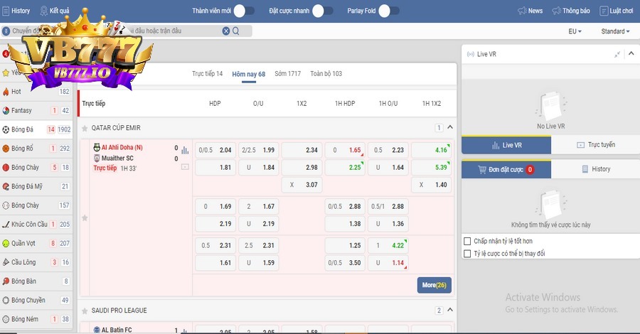Select Bóng Đá Mỹ football icon
640x334 pixels.
tap(6, 186)
